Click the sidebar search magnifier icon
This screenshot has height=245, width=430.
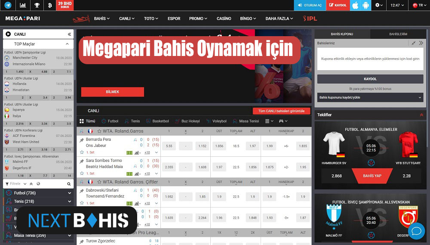pos(69,184)
